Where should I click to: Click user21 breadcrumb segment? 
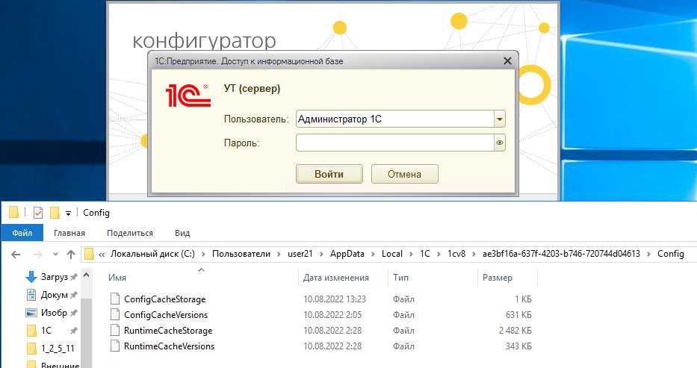(300, 254)
